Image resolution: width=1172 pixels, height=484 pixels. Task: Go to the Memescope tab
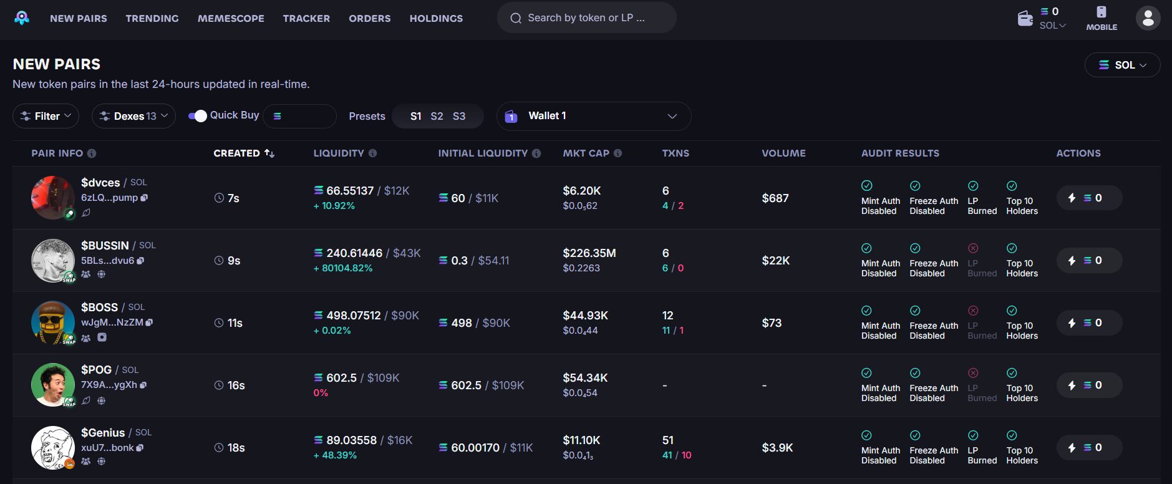[x=231, y=19]
